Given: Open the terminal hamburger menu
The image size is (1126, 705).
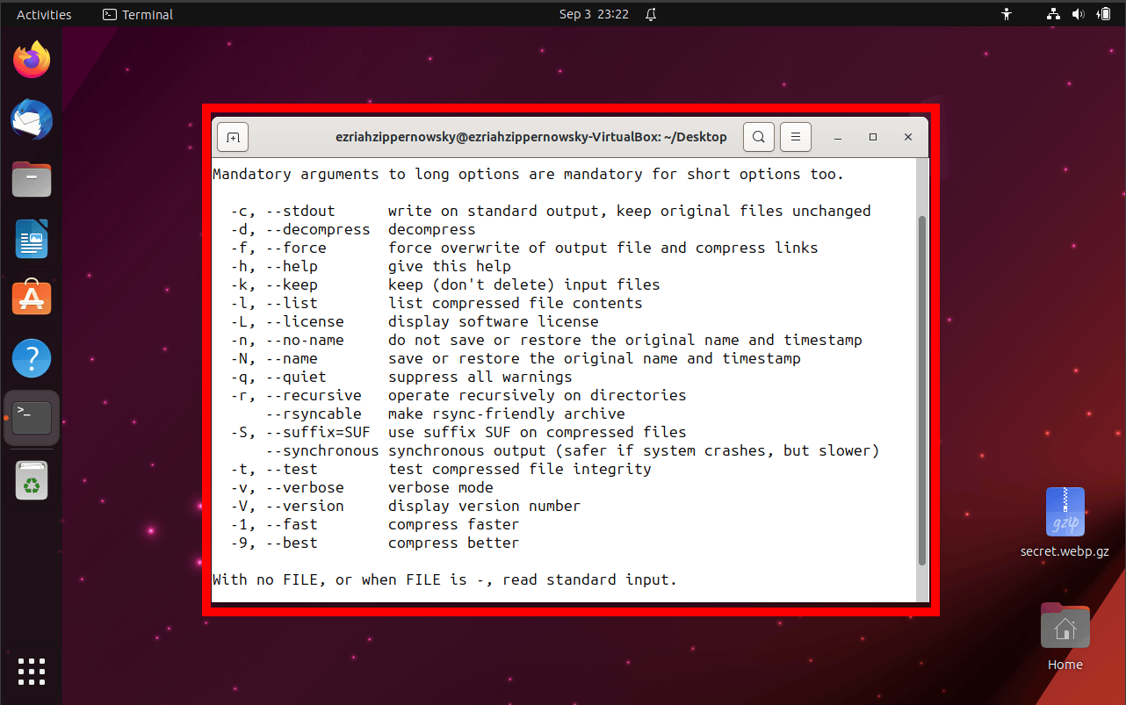Looking at the screenshot, I should (x=795, y=137).
